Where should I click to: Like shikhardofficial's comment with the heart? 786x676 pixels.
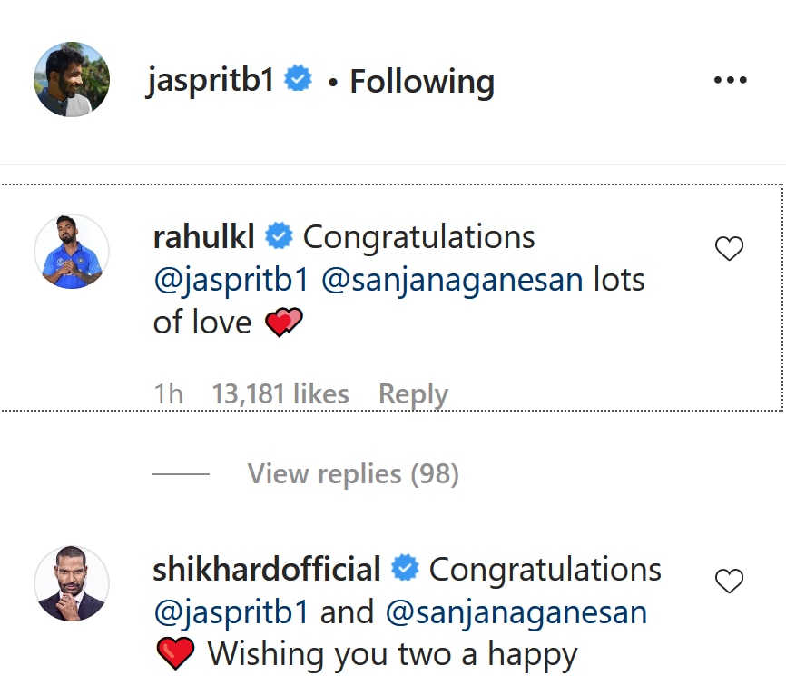[730, 581]
